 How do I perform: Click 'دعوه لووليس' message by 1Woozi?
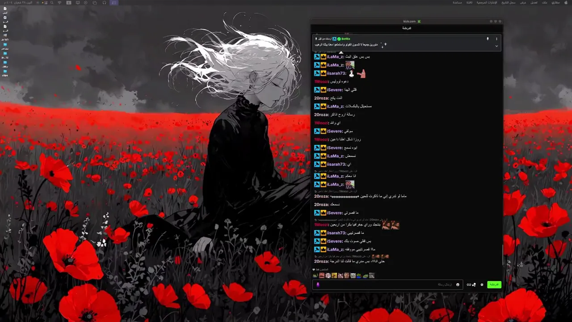click(x=340, y=81)
